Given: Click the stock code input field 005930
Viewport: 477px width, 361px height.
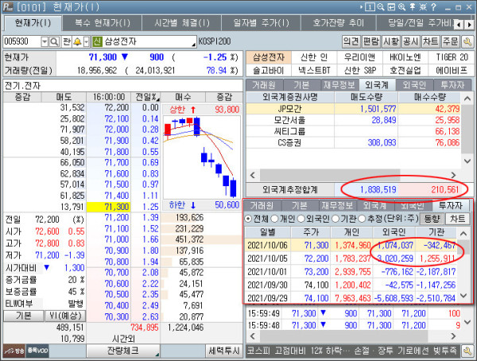Looking at the screenshot, I should pyautogui.click(x=21, y=41).
